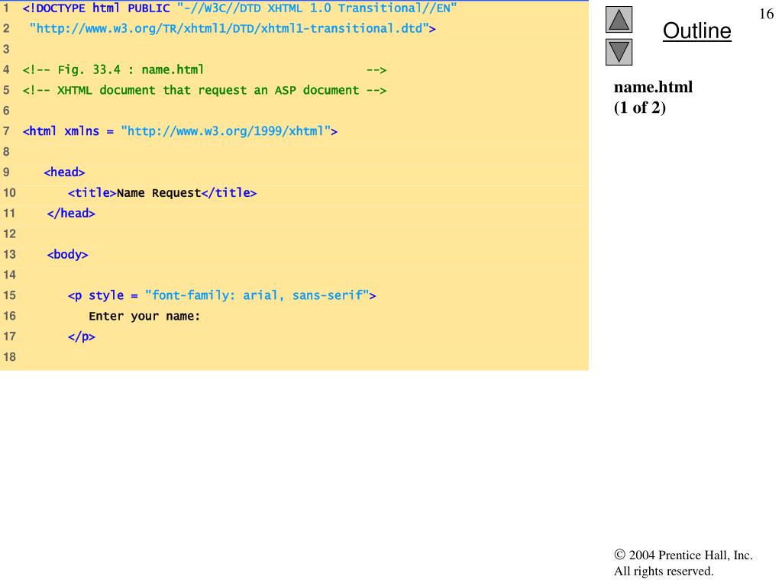Click the closing head tag
Screen dimensions: 782x586
coord(71,214)
